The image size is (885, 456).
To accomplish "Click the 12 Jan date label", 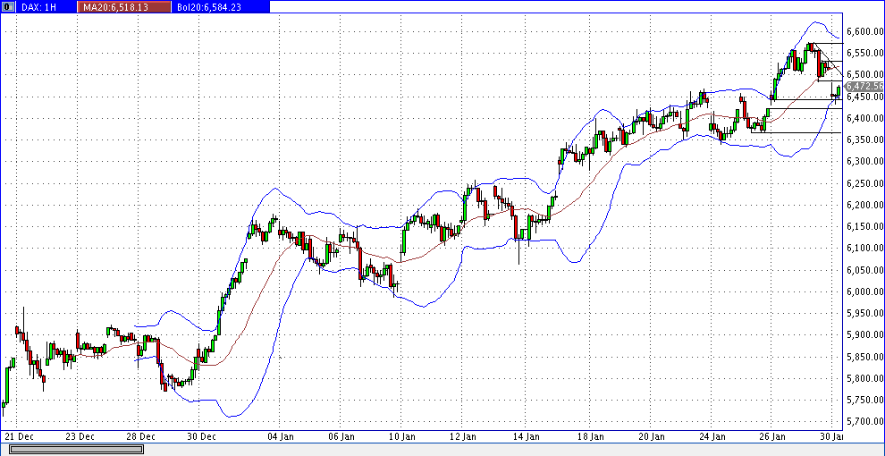I will pos(465,437).
